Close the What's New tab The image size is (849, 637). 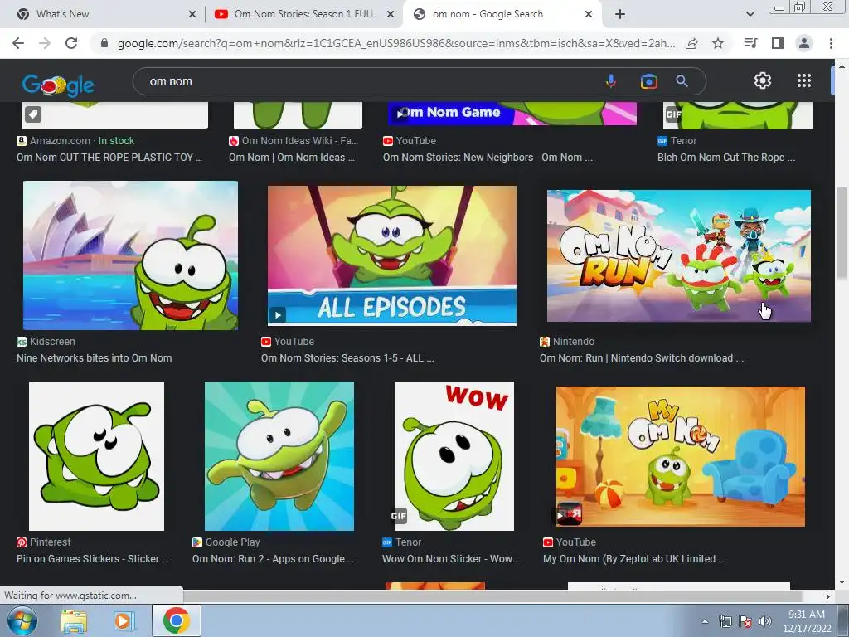pyautogui.click(x=192, y=14)
